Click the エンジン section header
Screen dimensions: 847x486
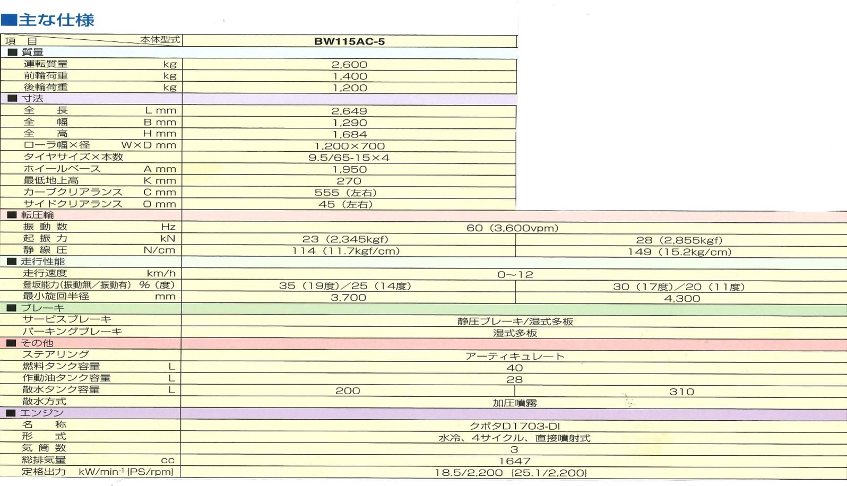42,413
